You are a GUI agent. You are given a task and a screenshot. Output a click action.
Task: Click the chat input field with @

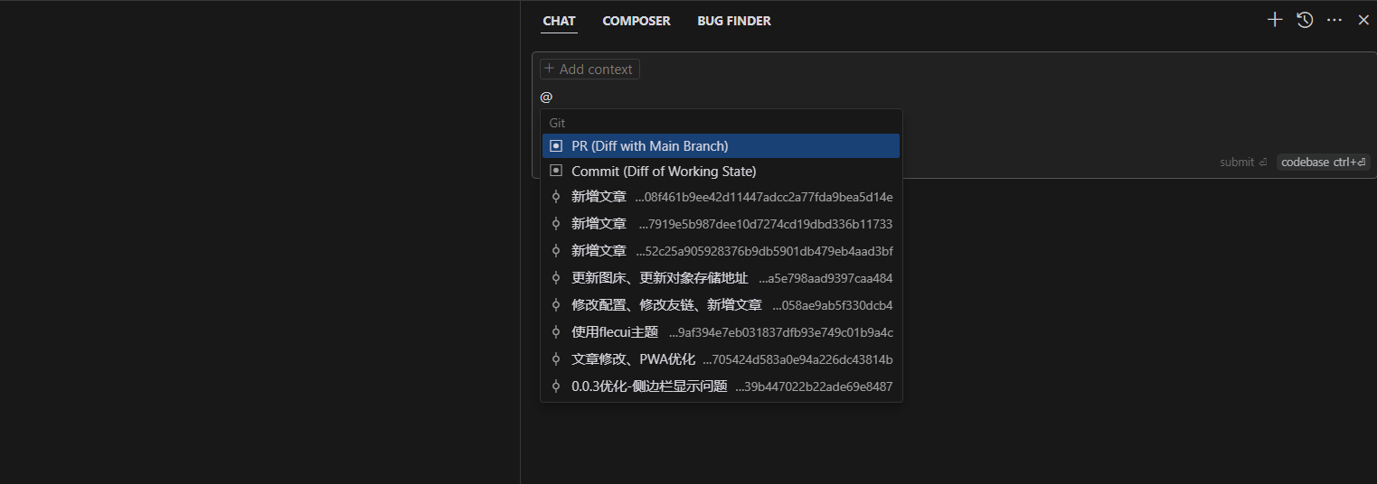click(x=814, y=97)
